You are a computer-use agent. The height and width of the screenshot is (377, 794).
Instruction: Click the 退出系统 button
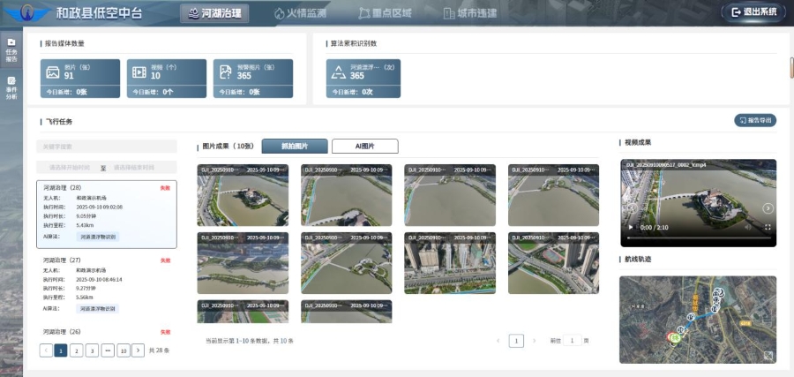tap(754, 12)
